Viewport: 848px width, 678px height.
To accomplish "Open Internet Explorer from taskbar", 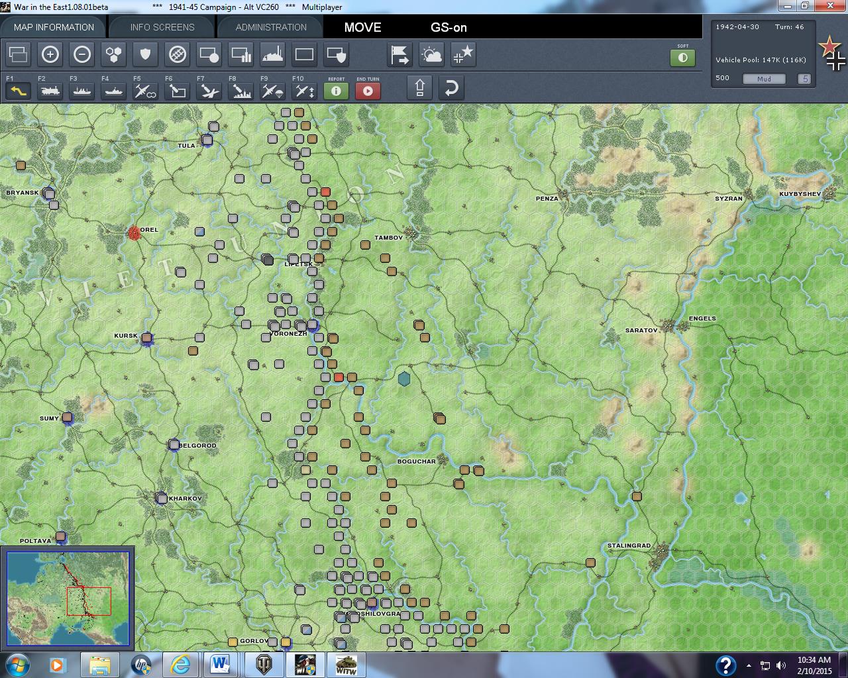I will tap(180, 665).
